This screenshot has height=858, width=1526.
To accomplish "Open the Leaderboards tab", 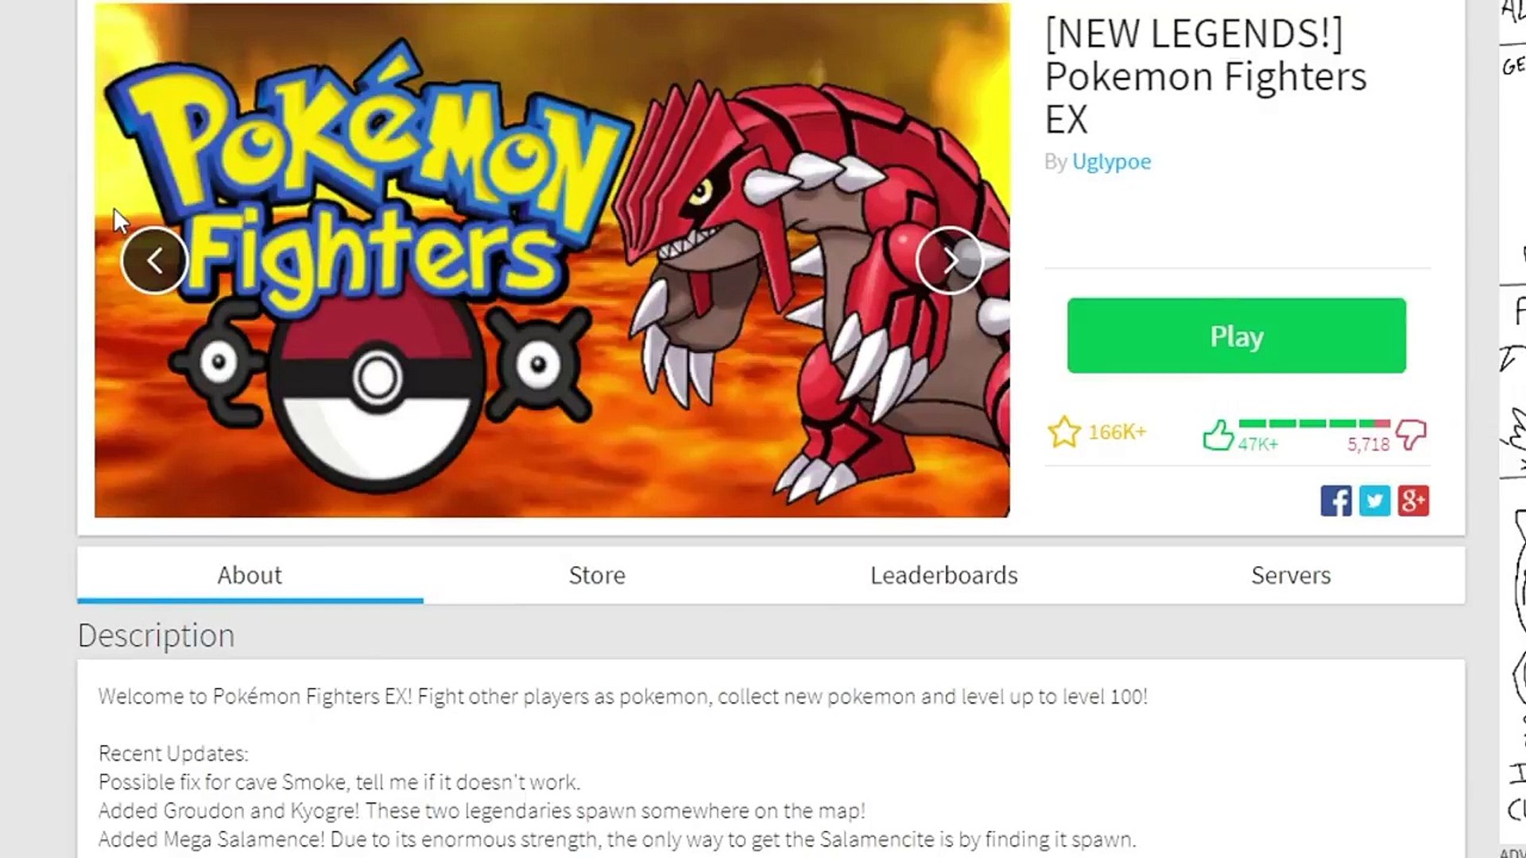I will pos(943,575).
